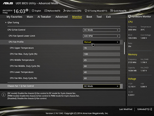The width and height of the screenshot is (154, 116).
Task: Click the vertical scrollbar of settings list
Action: coord(124,48)
